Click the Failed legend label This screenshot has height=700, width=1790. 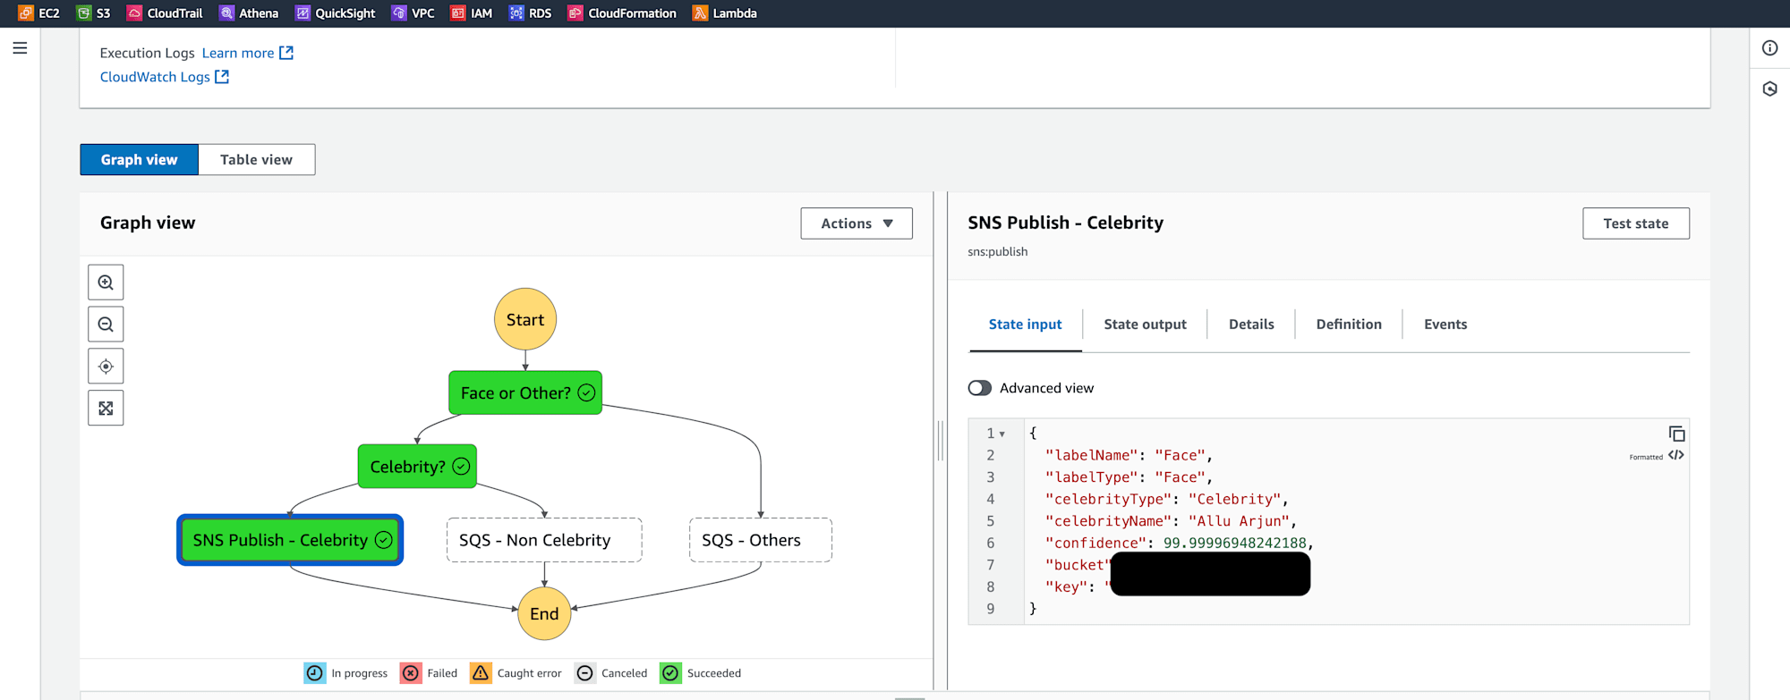point(442,673)
